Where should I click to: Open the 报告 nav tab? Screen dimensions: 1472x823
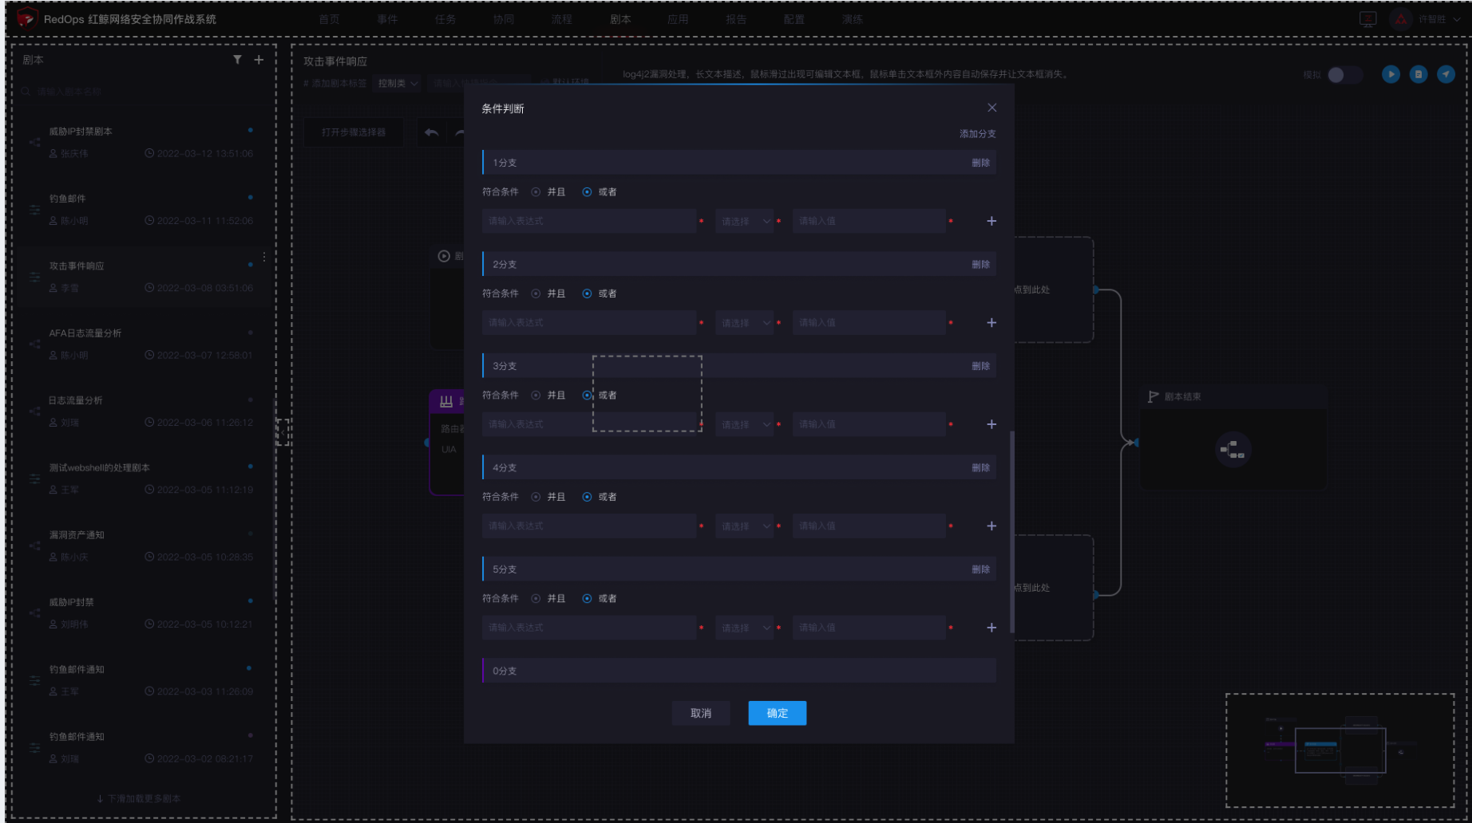(x=736, y=19)
